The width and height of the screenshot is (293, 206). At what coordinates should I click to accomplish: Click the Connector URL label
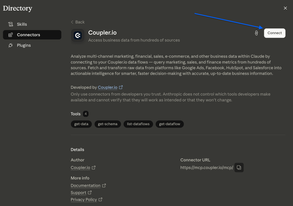(195, 160)
